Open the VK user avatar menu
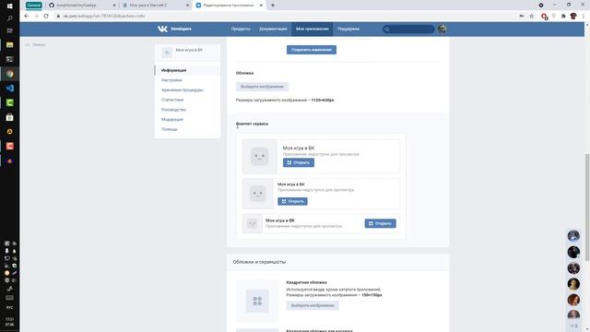 tap(442, 29)
